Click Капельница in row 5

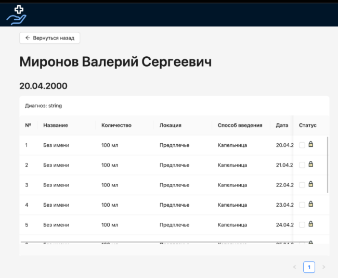pyautogui.click(x=232, y=225)
